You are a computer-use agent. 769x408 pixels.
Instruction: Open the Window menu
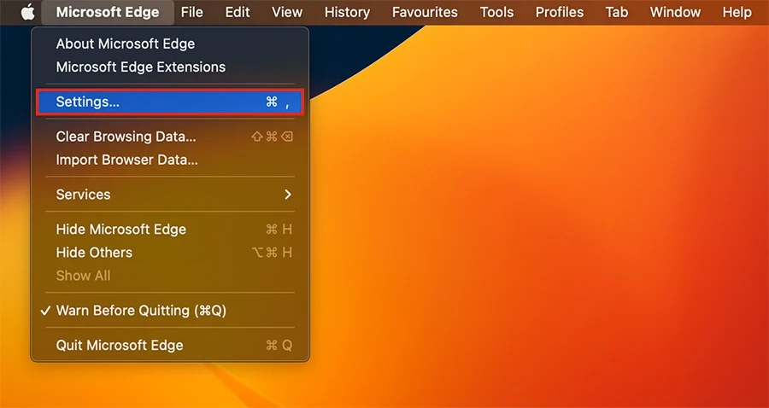point(675,12)
